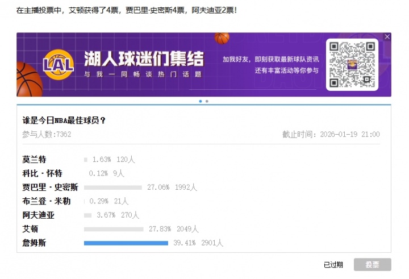
Task: Click the QR code in the banner
Action: point(352,65)
